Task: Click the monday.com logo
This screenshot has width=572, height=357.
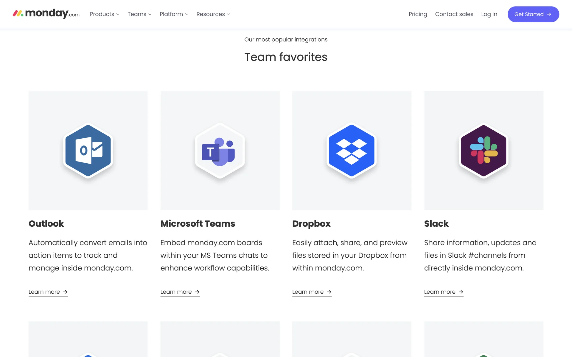Action: click(46, 14)
